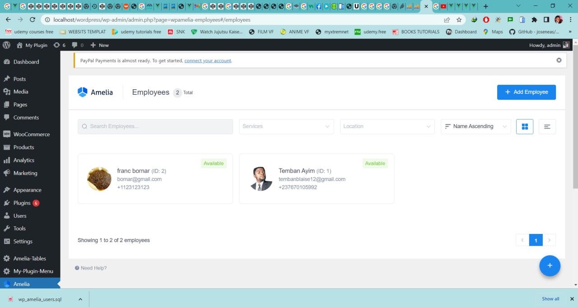
Task: Click Available badge on Temban Ayim card
Action: click(x=375, y=163)
